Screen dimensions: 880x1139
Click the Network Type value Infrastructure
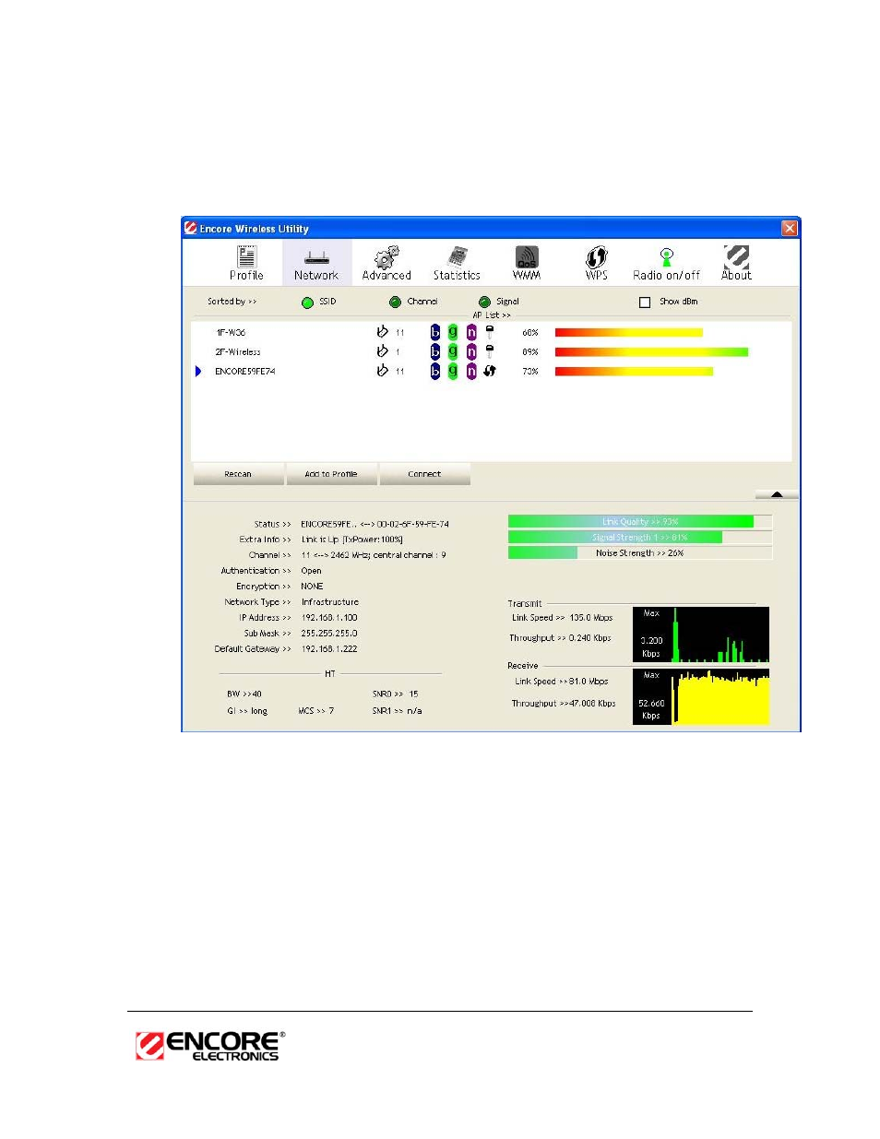329,602
